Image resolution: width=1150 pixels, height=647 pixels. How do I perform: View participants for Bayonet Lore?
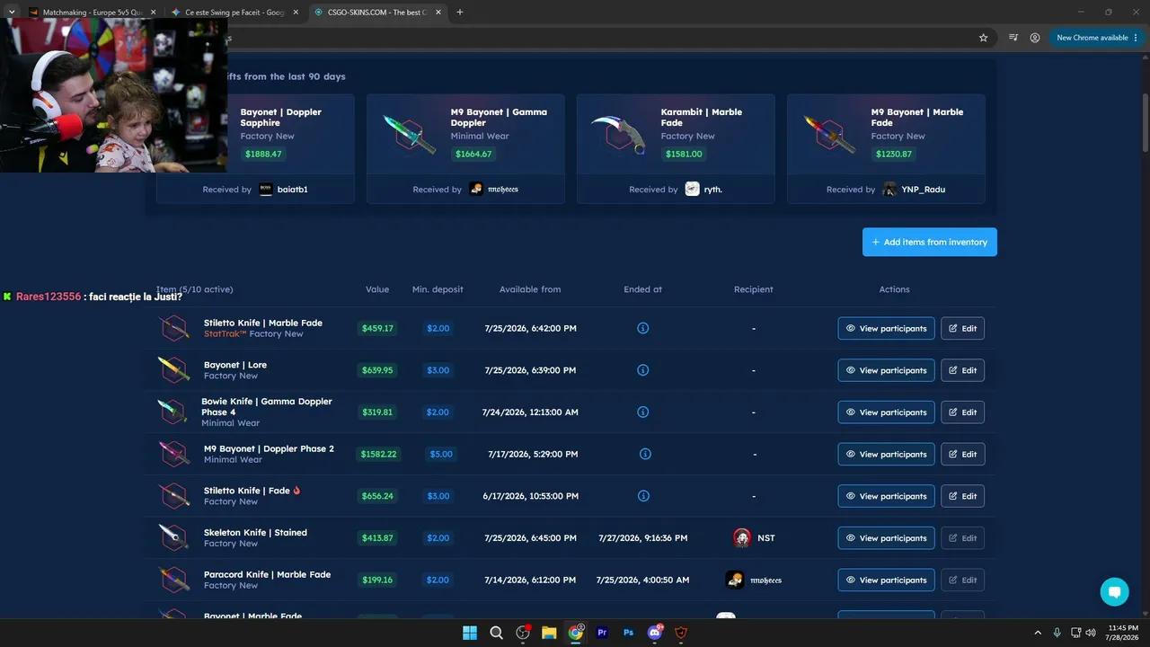(886, 370)
